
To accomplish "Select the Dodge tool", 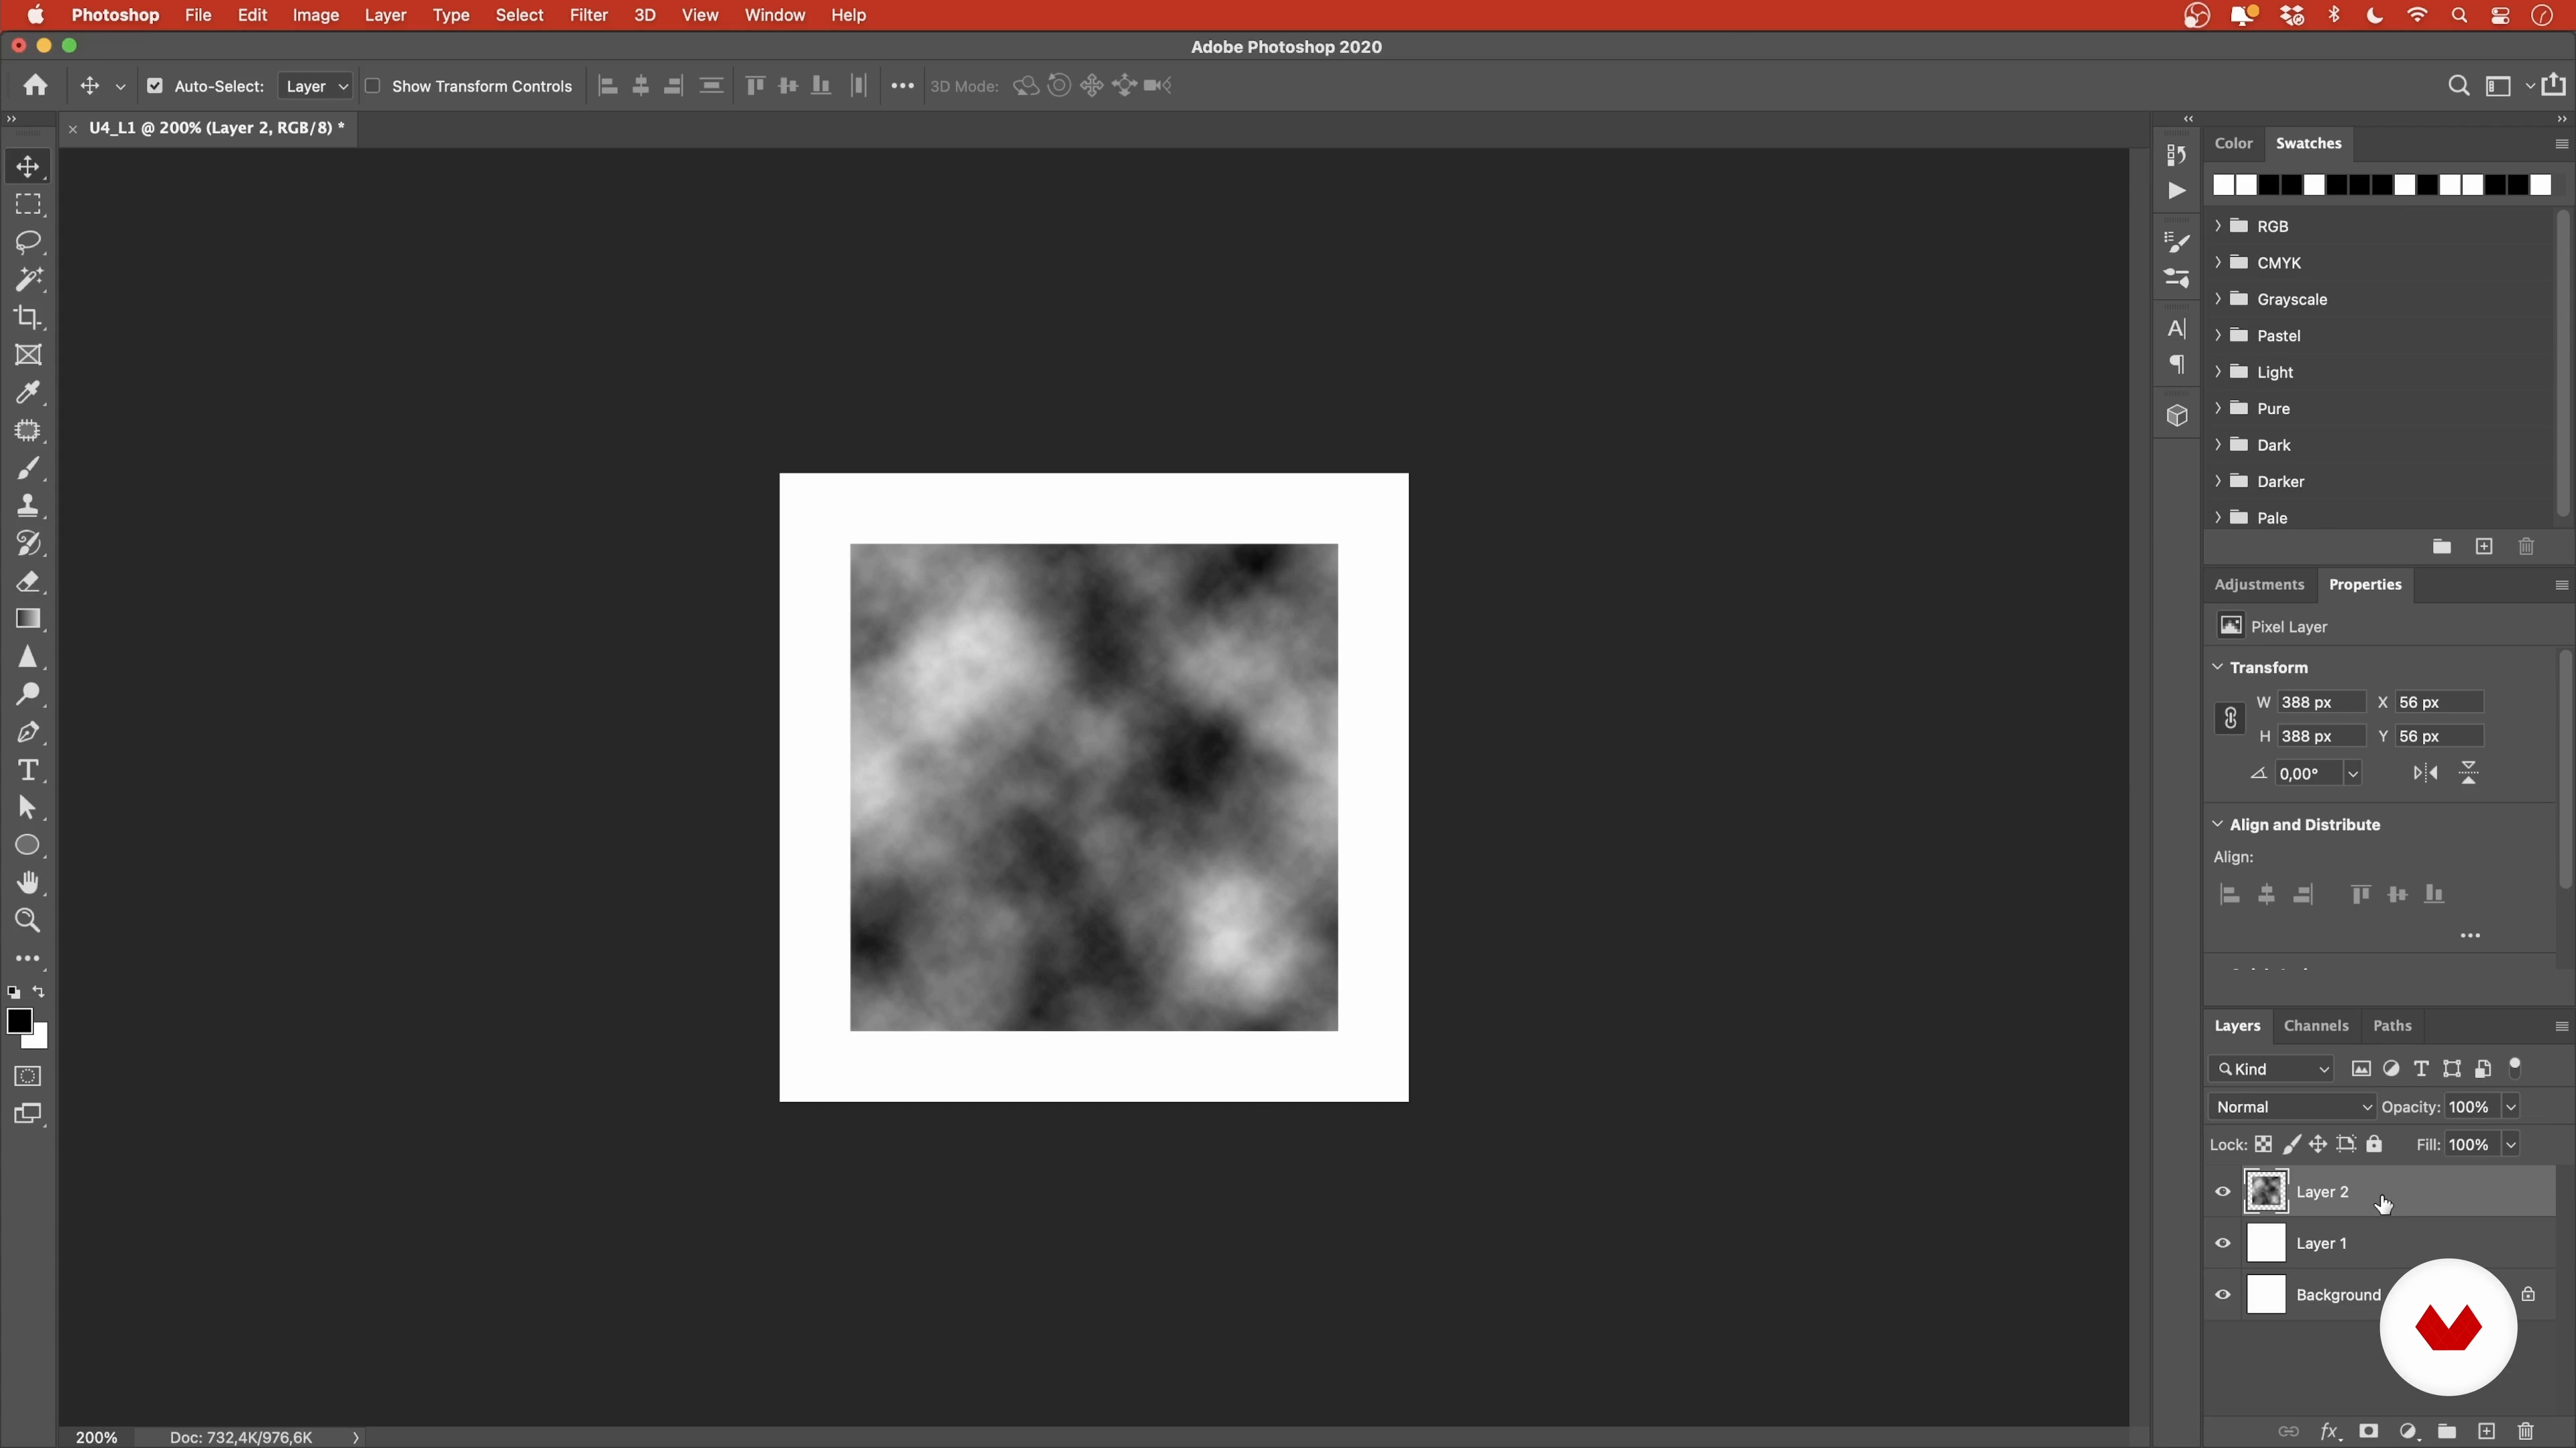I will tap(28, 695).
